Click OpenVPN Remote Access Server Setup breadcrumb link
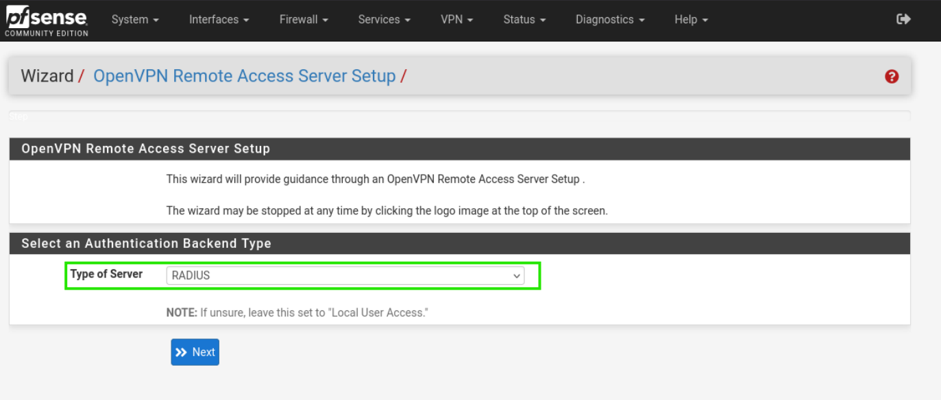This screenshot has width=941, height=400. coord(244,76)
